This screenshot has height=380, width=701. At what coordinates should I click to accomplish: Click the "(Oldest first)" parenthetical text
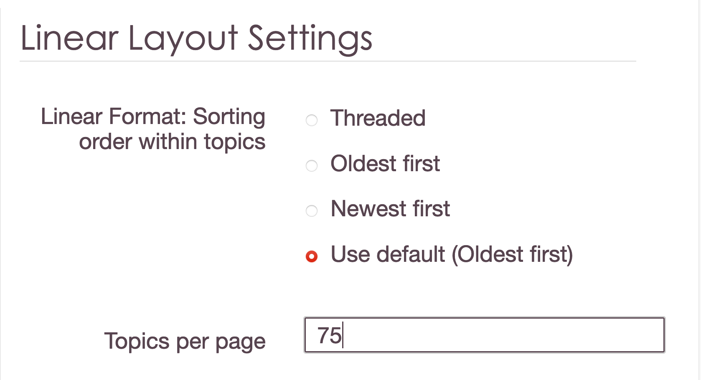coord(512,254)
